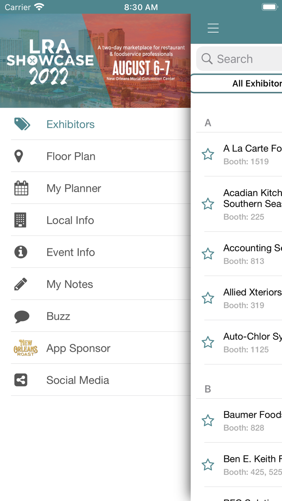Viewport: 282px width, 501px height.
Task: Tap the Exhibitors tag icon
Action: tap(22, 124)
